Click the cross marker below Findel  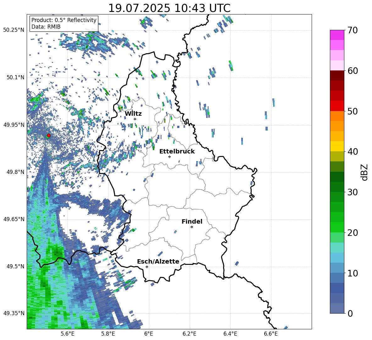coord(192,227)
